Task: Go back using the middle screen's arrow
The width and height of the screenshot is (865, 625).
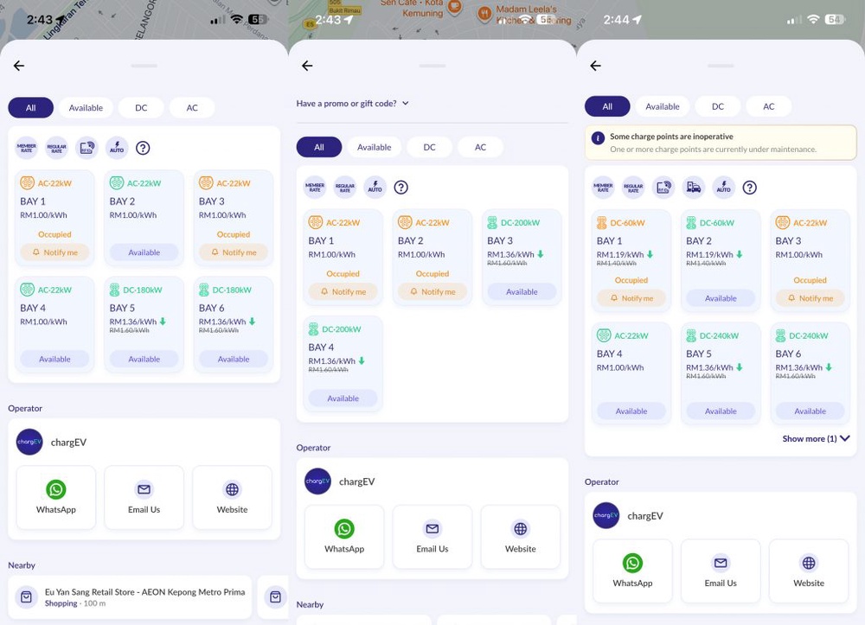Action: [x=307, y=66]
